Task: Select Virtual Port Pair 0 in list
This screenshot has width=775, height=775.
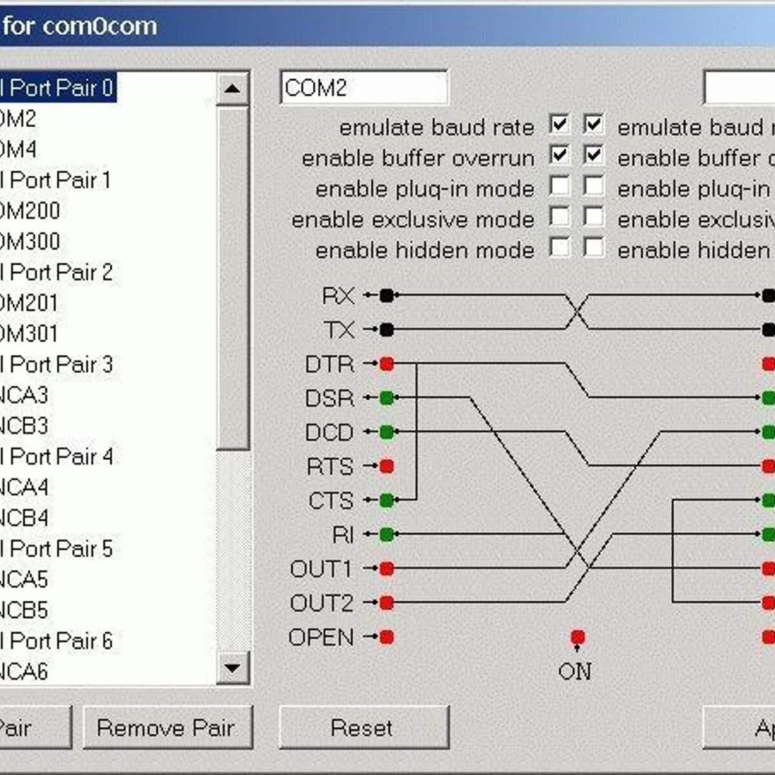Action: click(57, 88)
